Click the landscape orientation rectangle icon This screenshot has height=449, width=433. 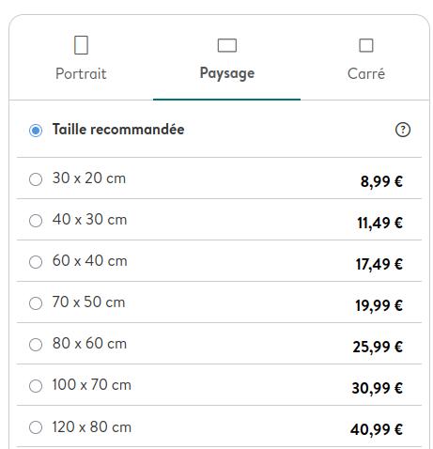point(227,45)
